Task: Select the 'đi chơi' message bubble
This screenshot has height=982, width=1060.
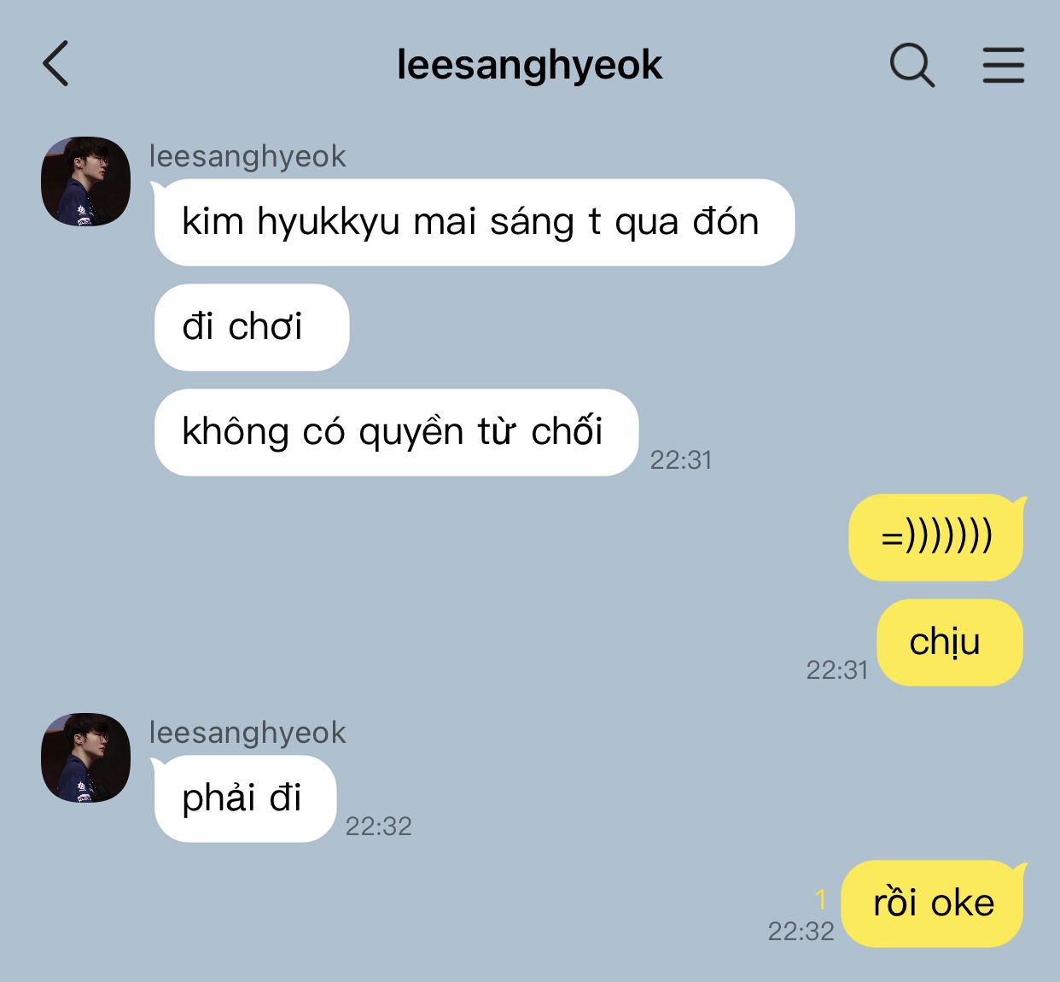Action: click(252, 327)
